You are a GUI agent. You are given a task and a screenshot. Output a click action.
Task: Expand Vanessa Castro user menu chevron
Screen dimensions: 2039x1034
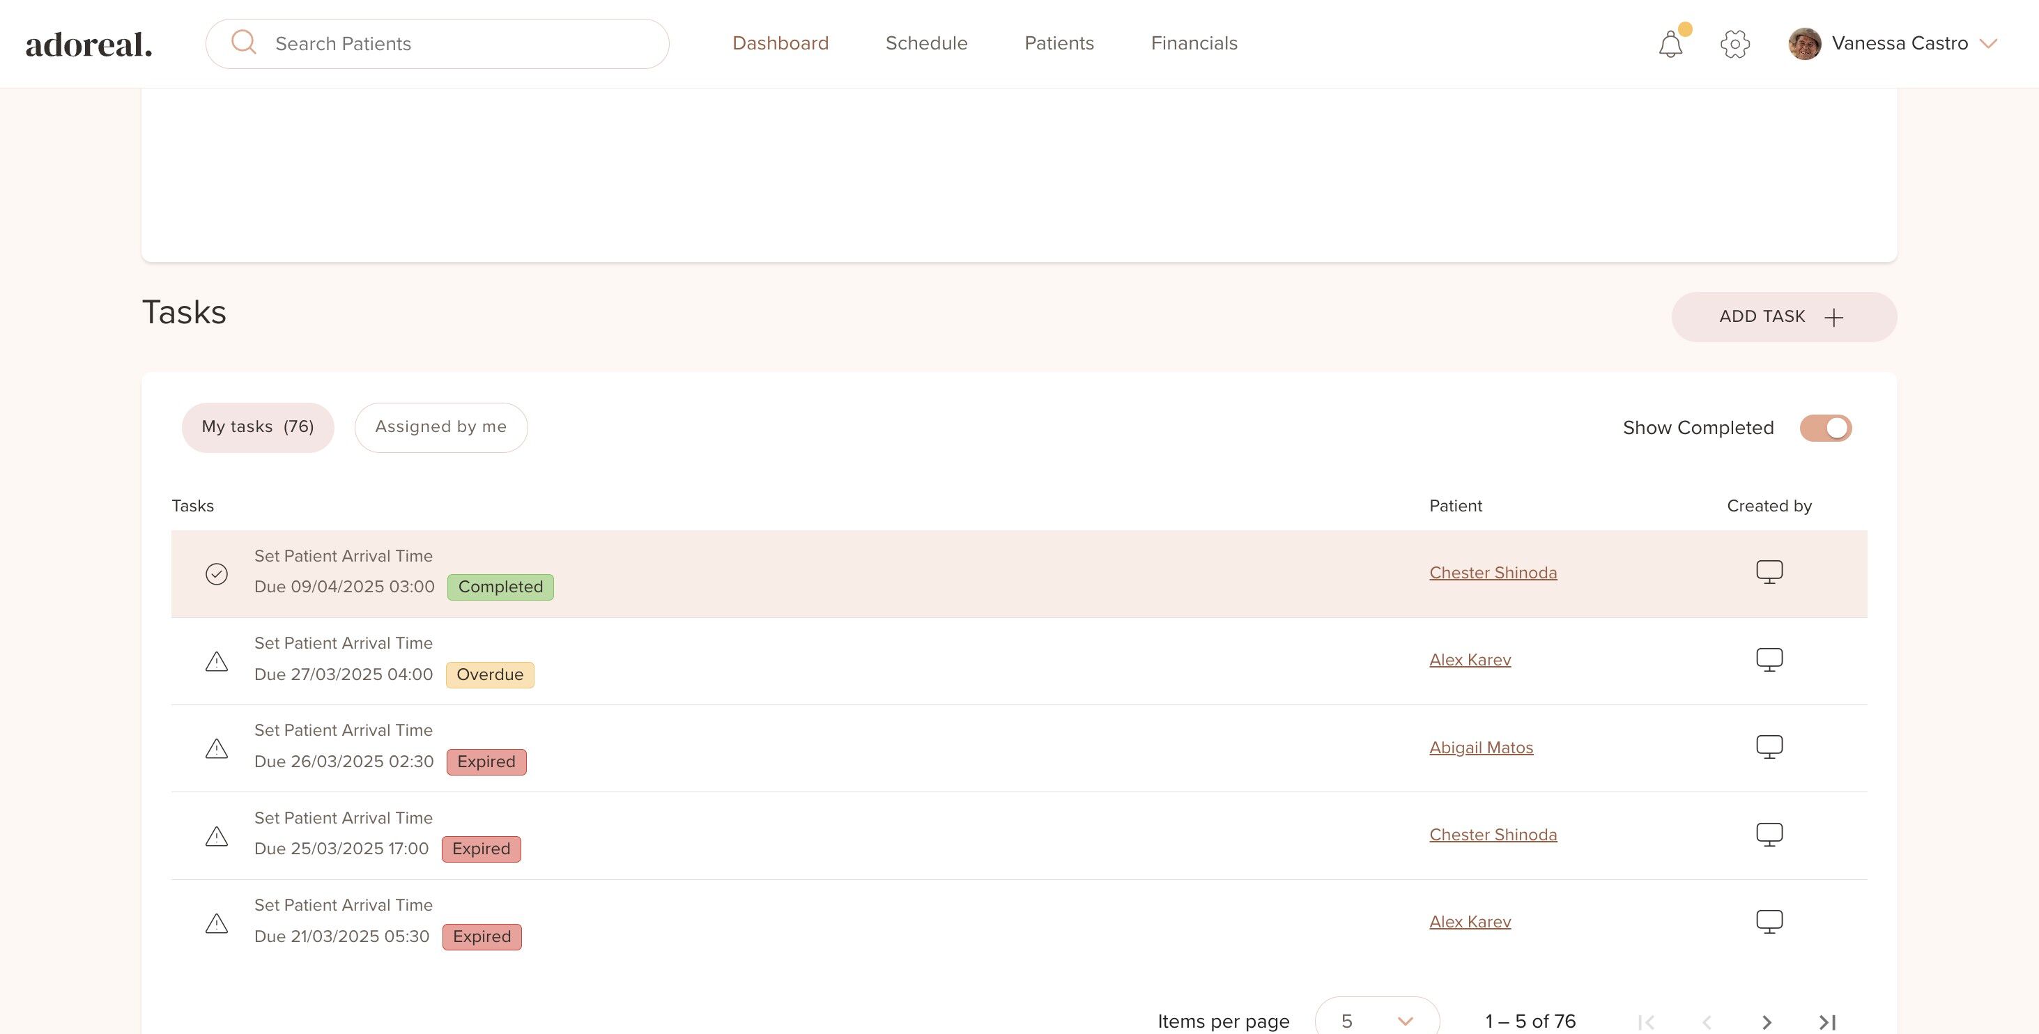point(1988,43)
